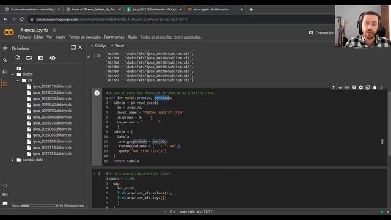This screenshot has height=220, width=391.
Task: Open the table of contents sidebar icon
Action: tap(5, 48)
